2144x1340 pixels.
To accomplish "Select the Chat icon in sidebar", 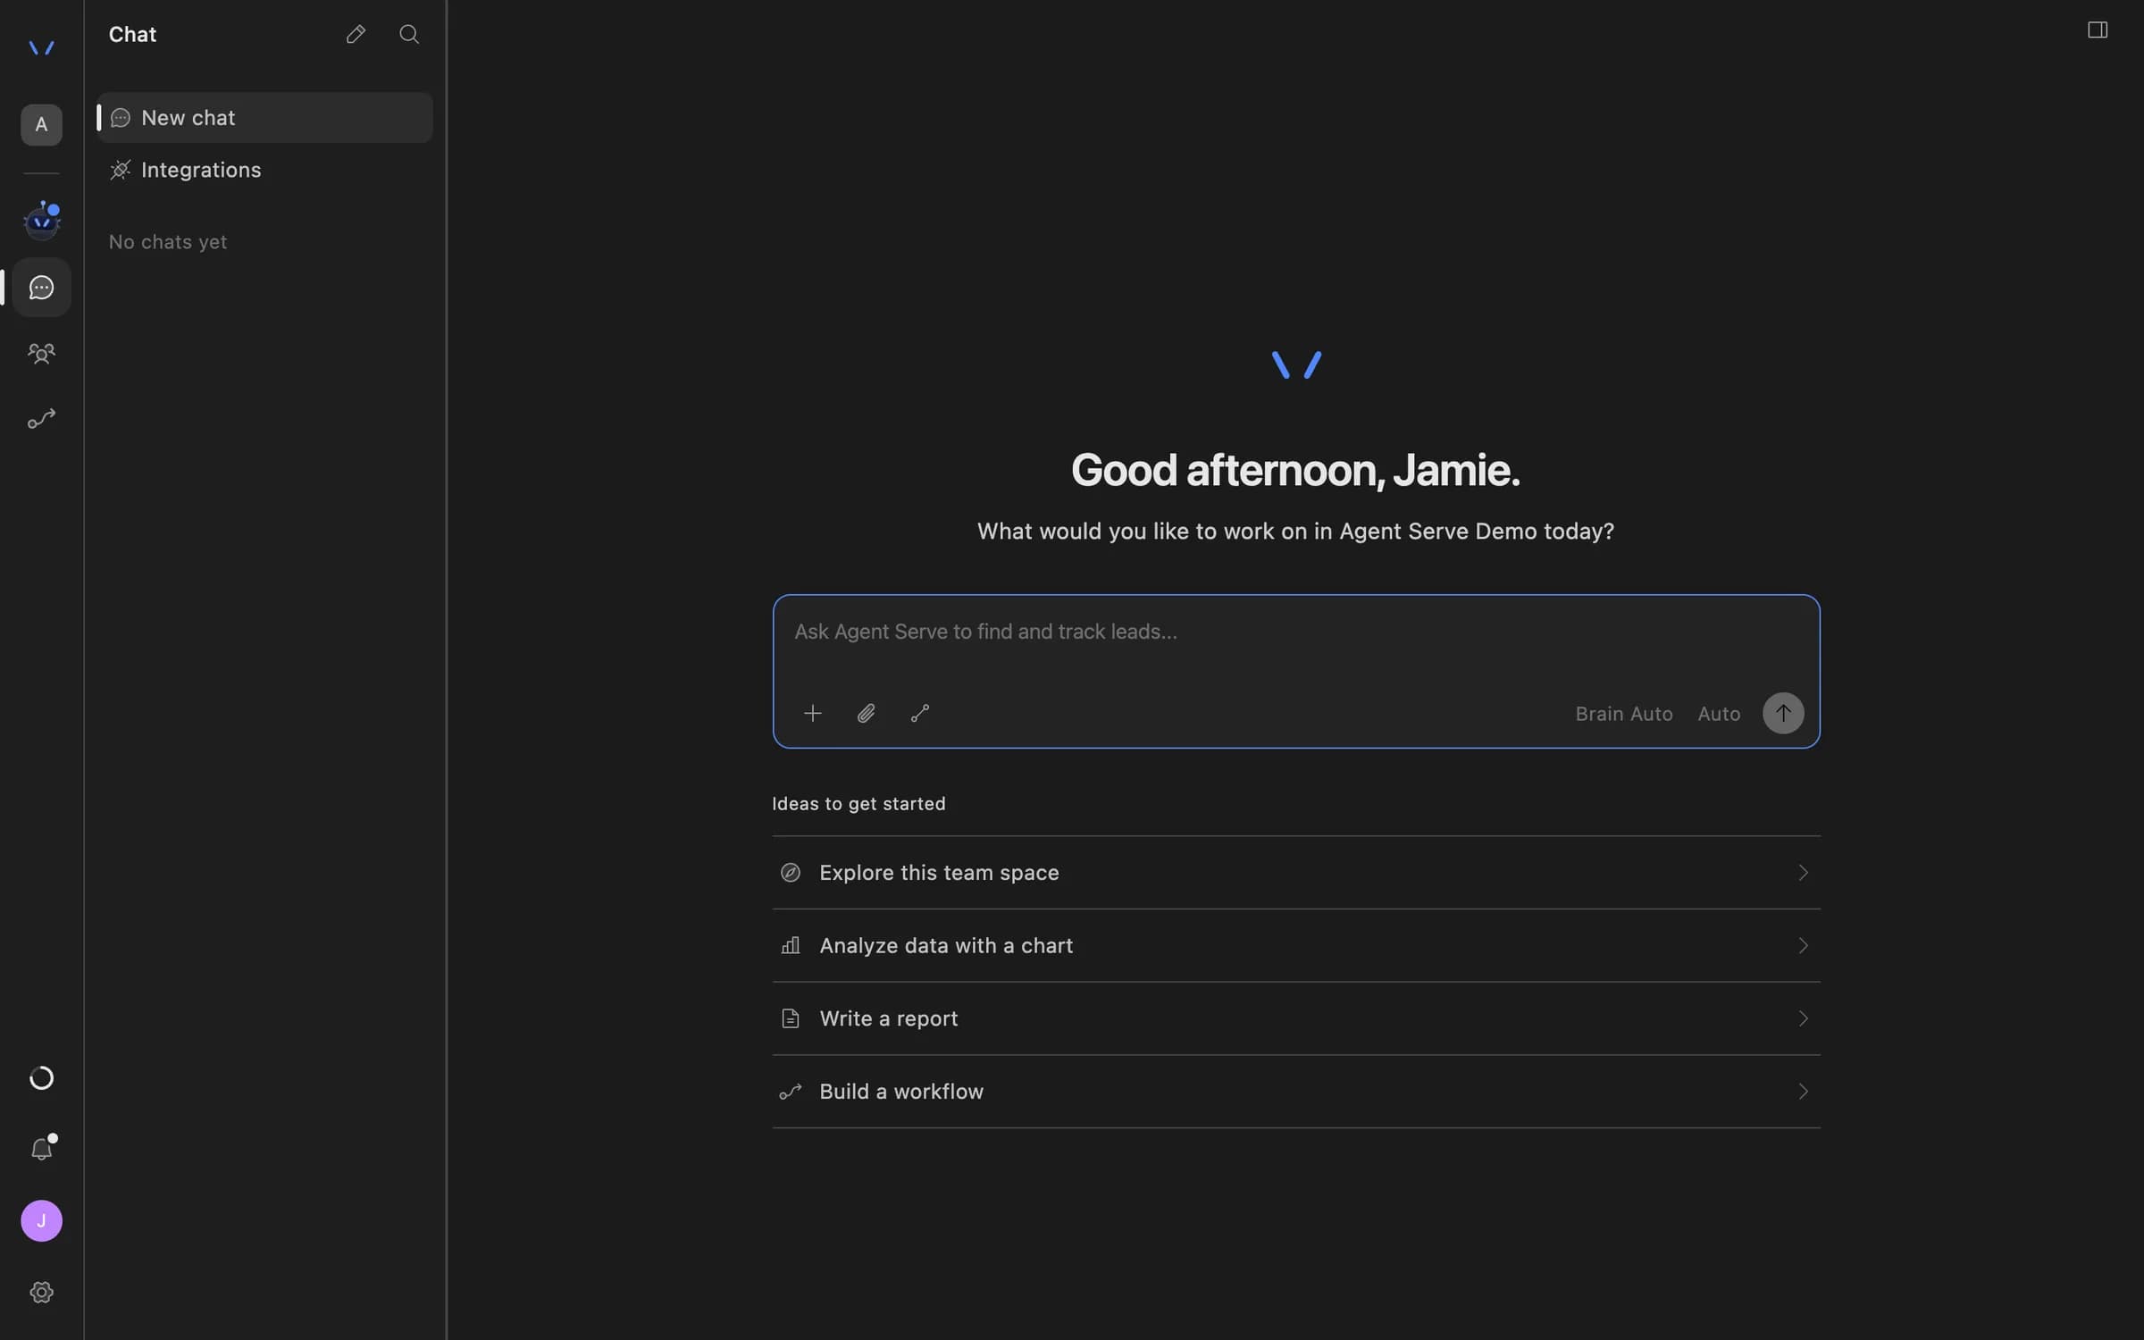I will pyautogui.click(x=41, y=287).
